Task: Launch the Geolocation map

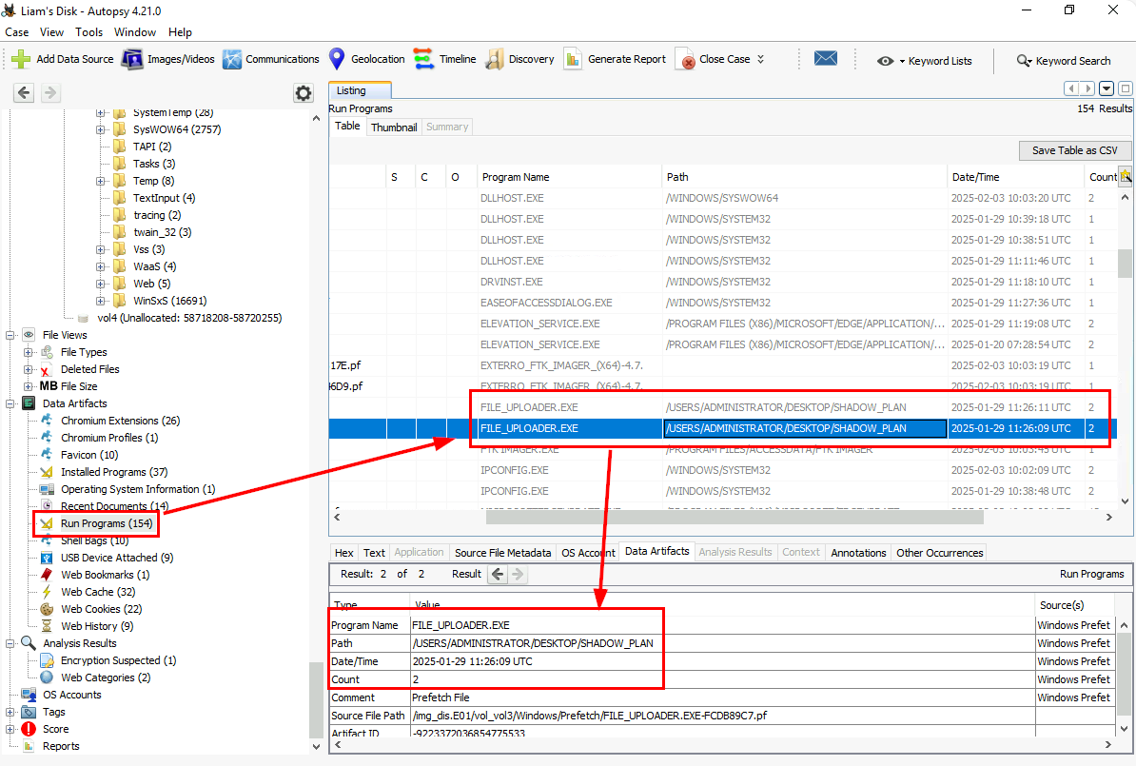Action: click(337, 59)
